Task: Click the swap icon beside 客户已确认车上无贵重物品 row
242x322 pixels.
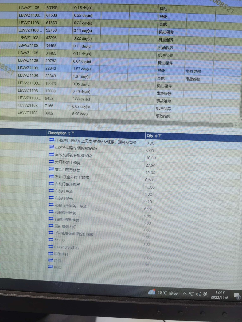Action: [x=52, y=140]
